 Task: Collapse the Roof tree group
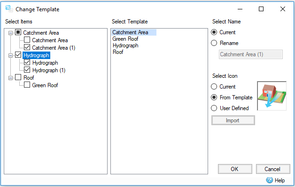point(10,78)
